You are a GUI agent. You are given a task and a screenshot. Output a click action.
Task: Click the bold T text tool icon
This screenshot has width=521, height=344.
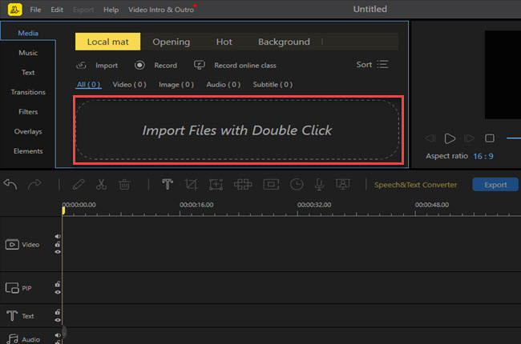pyautogui.click(x=168, y=185)
